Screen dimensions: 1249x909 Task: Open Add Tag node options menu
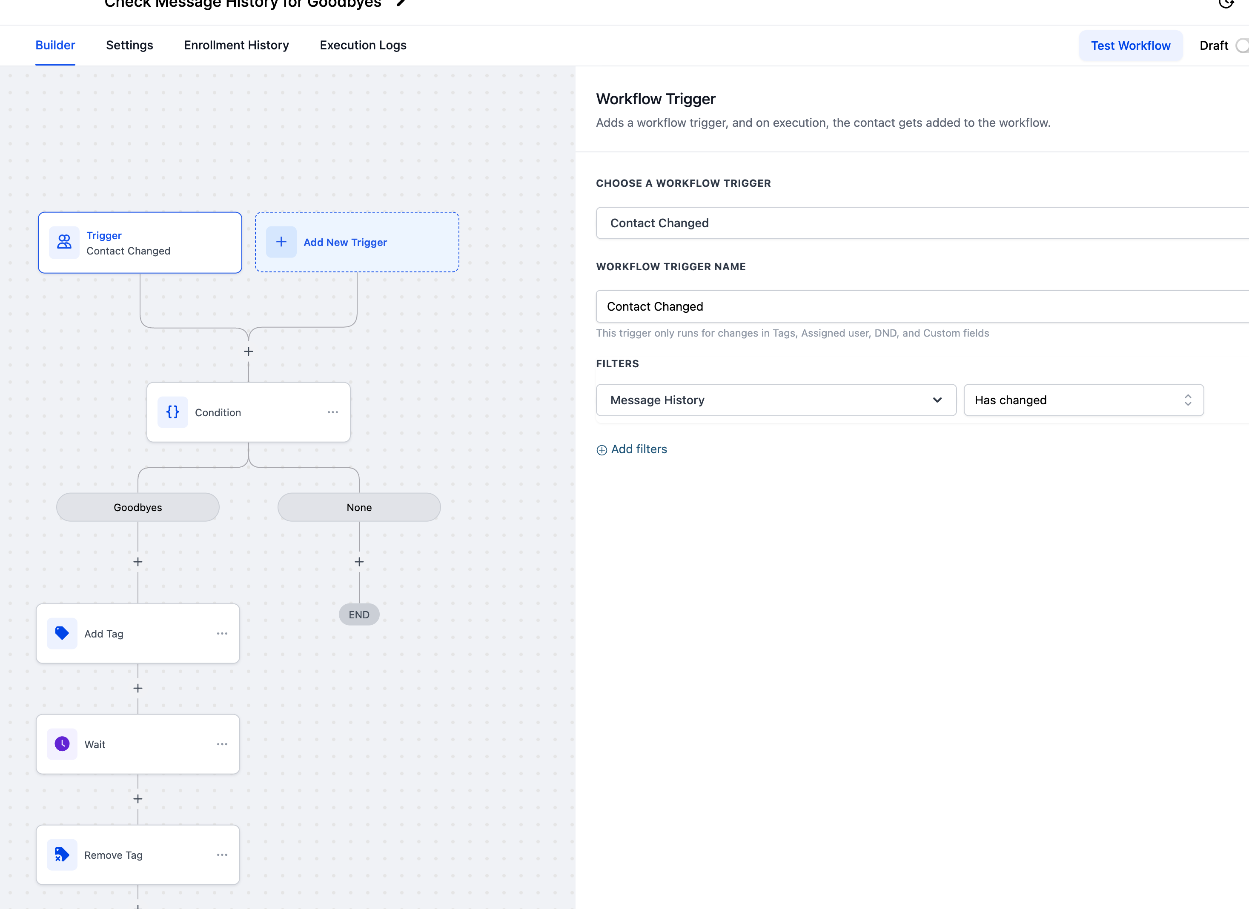click(222, 633)
